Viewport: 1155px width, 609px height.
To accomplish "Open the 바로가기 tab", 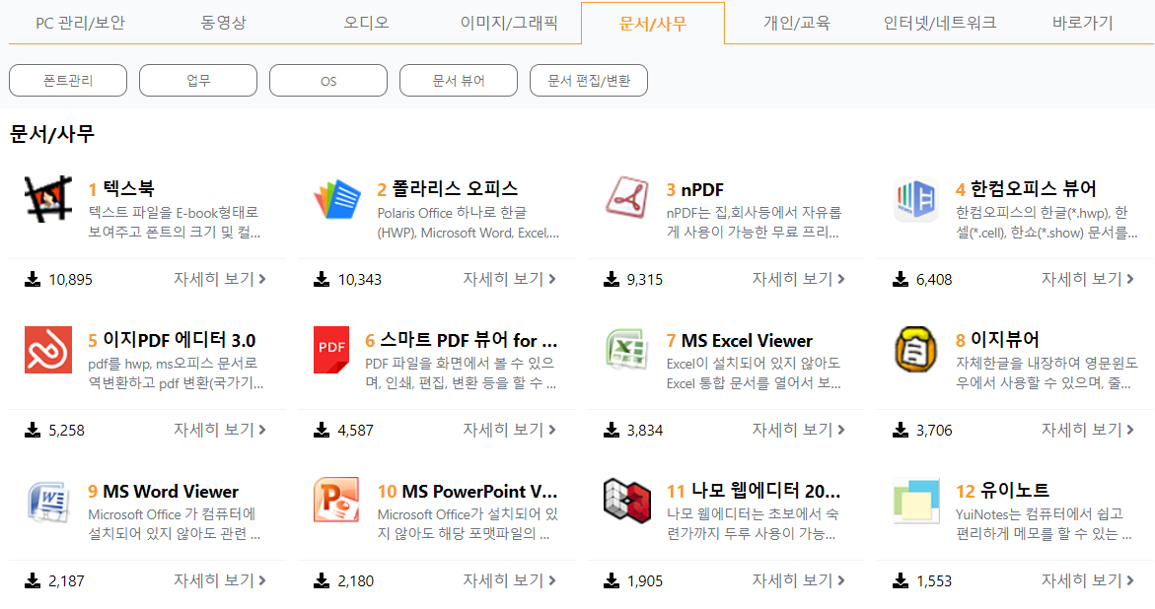I will pyautogui.click(x=1082, y=23).
